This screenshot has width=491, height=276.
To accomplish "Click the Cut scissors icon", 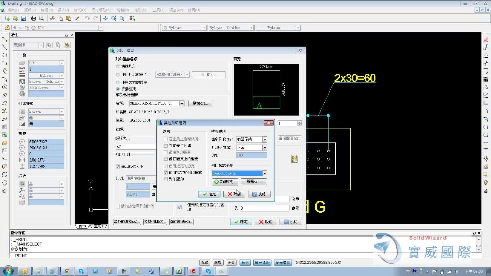I will pyautogui.click(x=53, y=18).
